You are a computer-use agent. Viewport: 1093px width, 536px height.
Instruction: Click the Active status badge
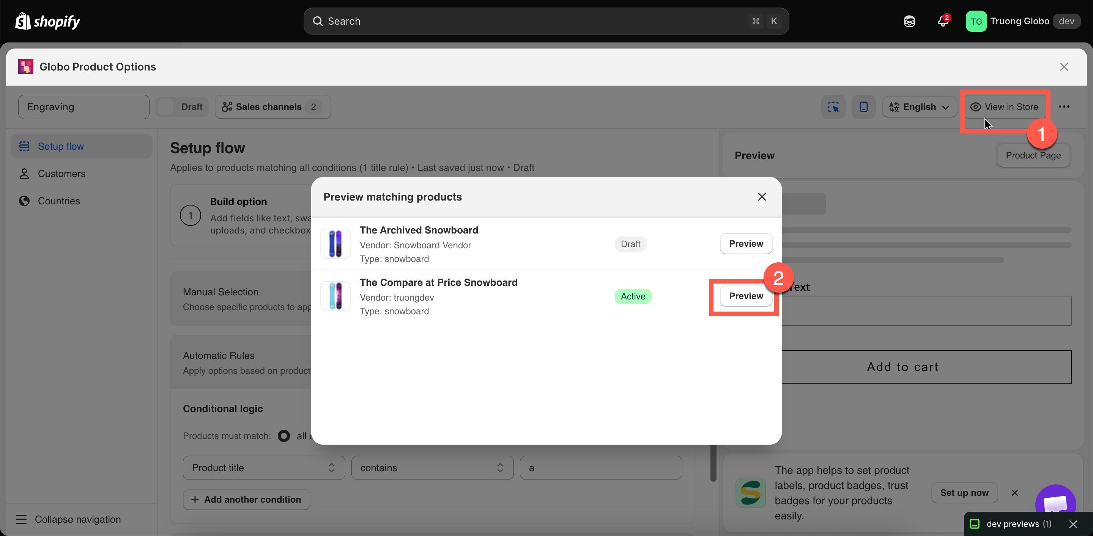tap(633, 296)
